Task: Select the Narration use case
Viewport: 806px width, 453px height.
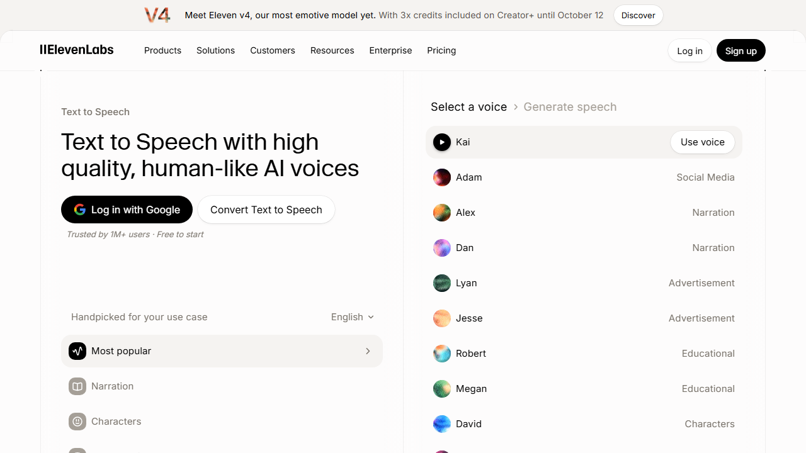Action: [222, 386]
